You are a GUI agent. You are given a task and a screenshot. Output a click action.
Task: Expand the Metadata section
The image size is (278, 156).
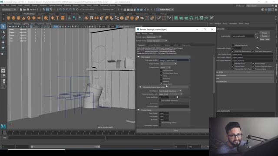[140, 87]
